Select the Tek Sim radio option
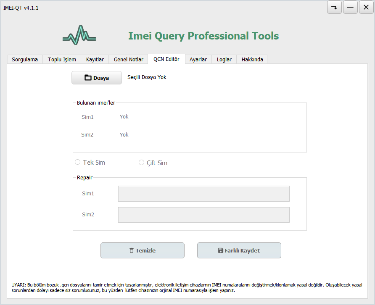 [77, 162]
